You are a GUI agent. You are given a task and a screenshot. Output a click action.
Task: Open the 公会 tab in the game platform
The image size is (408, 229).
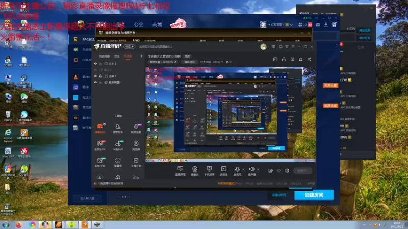(x=138, y=24)
